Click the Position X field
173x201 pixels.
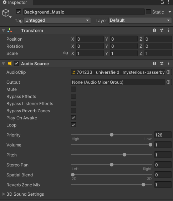click(x=90, y=39)
